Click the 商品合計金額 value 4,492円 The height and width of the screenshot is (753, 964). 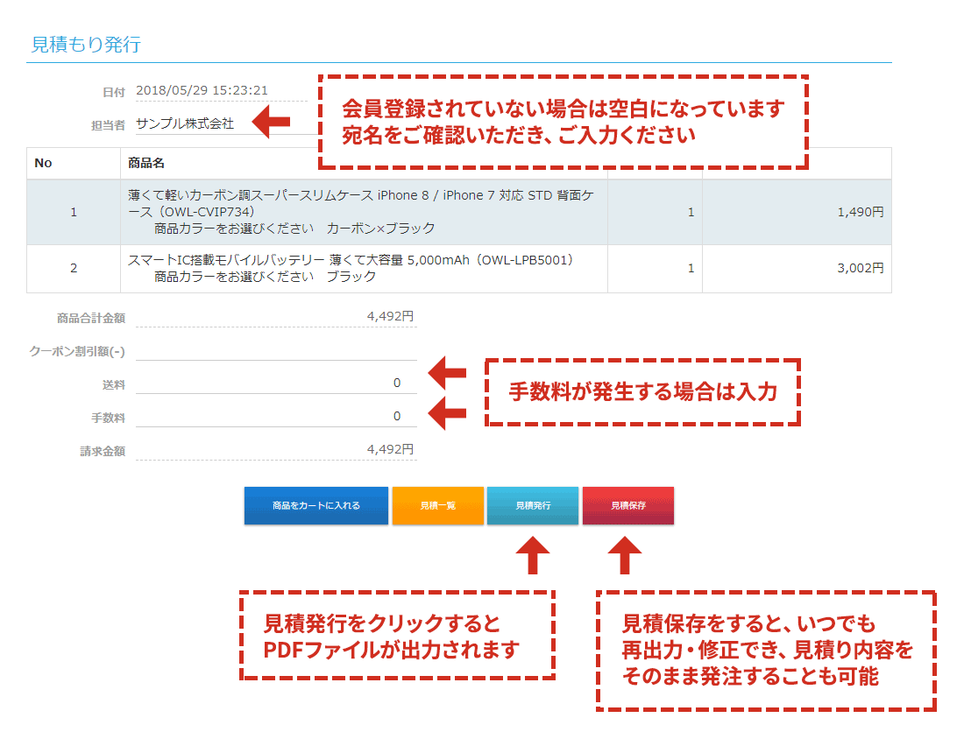390,316
